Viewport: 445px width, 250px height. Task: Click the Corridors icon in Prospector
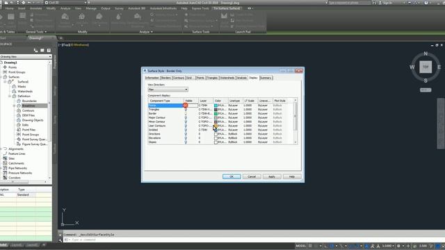pos(5,178)
